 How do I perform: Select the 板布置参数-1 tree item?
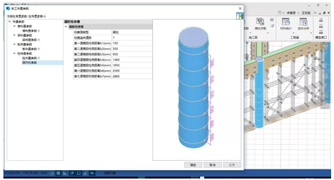coord(31,49)
